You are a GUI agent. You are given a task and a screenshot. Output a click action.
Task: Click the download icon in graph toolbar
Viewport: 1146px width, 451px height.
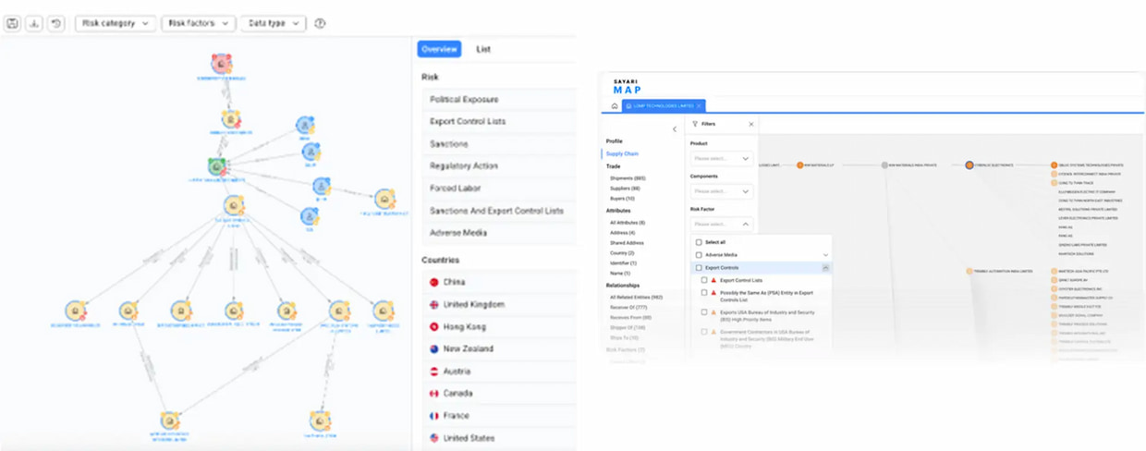pos(34,23)
